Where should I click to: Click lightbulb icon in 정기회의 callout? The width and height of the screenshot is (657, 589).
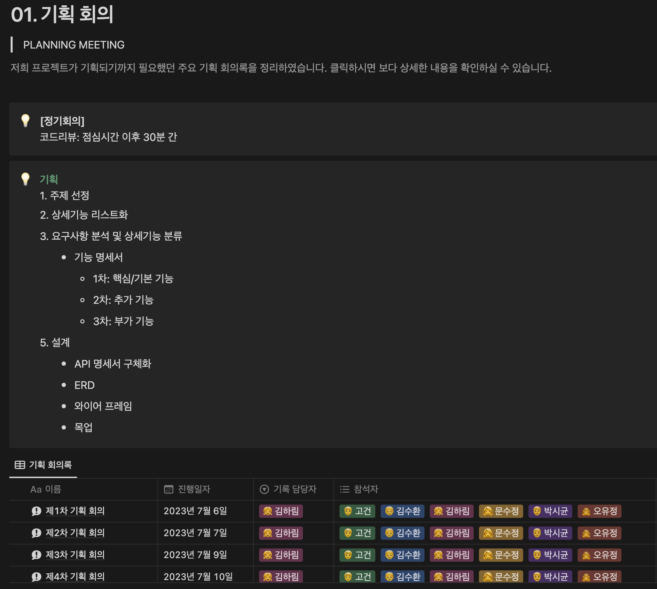(26, 120)
